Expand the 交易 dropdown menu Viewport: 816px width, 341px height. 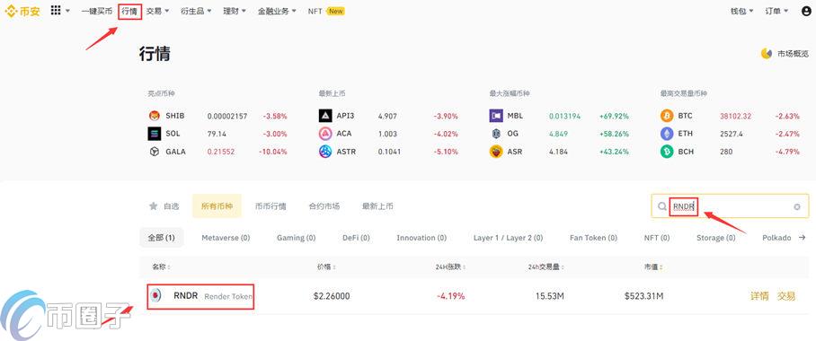coord(157,11)
